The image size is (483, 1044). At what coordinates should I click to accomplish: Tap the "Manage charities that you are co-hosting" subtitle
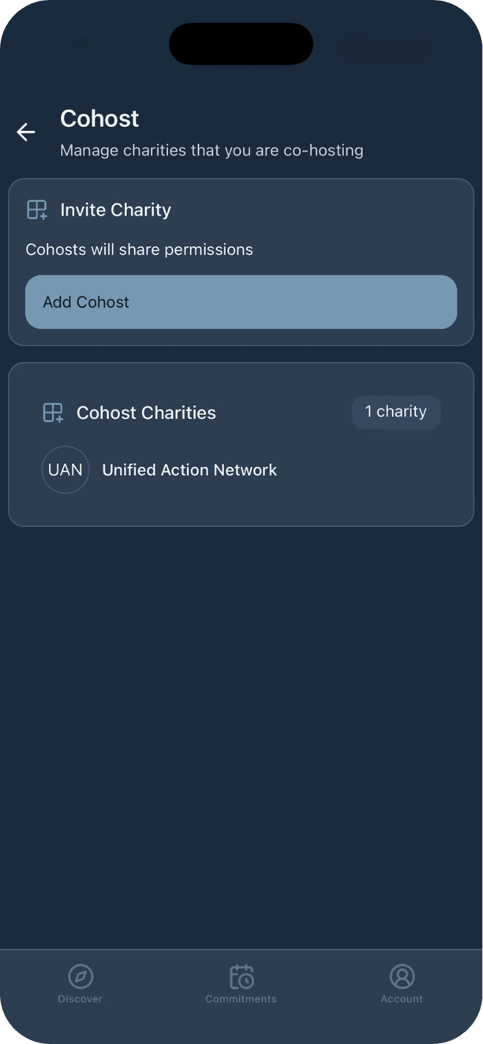coord(212,150)
